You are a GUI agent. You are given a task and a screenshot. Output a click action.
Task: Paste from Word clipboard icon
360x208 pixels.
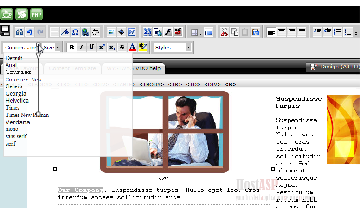(255, 32)
